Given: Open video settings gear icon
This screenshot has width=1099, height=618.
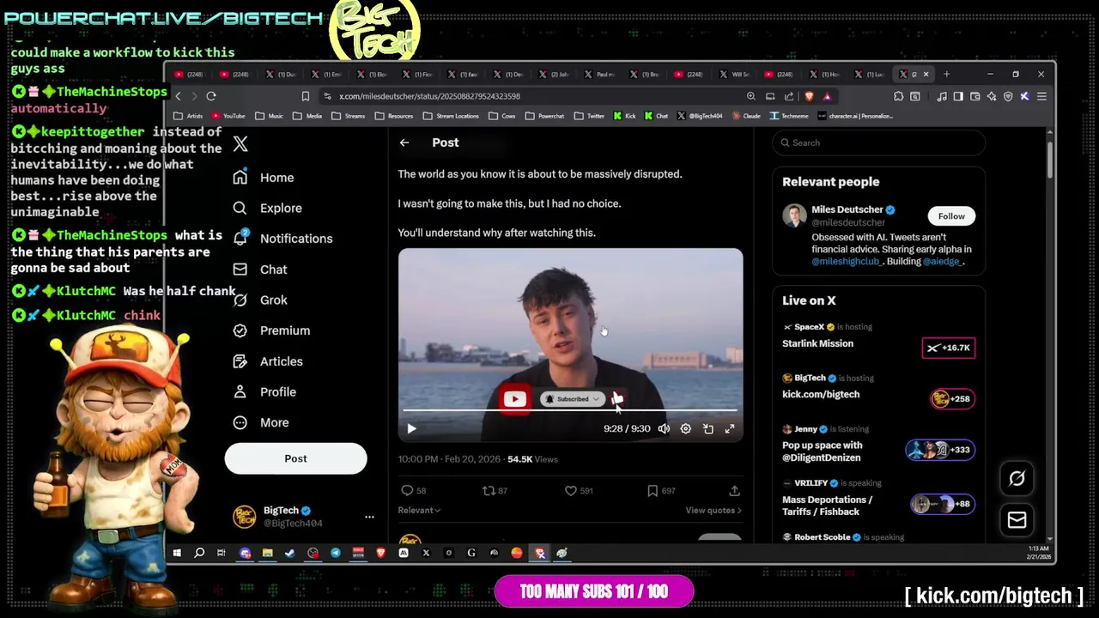Looking at the screenshot, I should (x=685, y=428).
